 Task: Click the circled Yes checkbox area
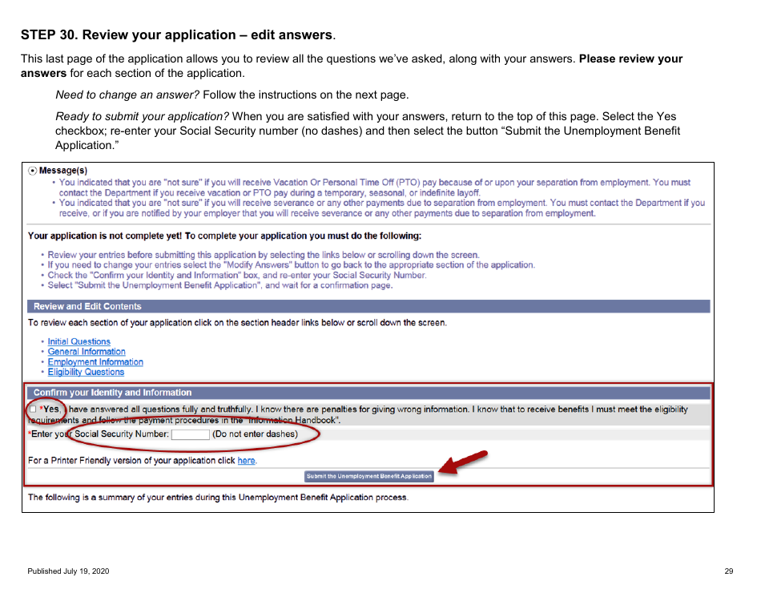point(48,409)
